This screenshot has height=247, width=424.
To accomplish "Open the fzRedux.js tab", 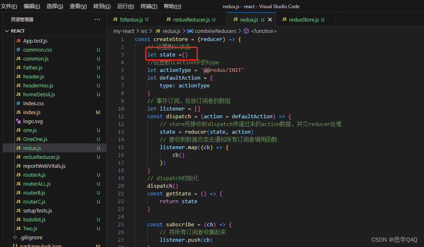I will pyautogui.click(x=131, y=19).
